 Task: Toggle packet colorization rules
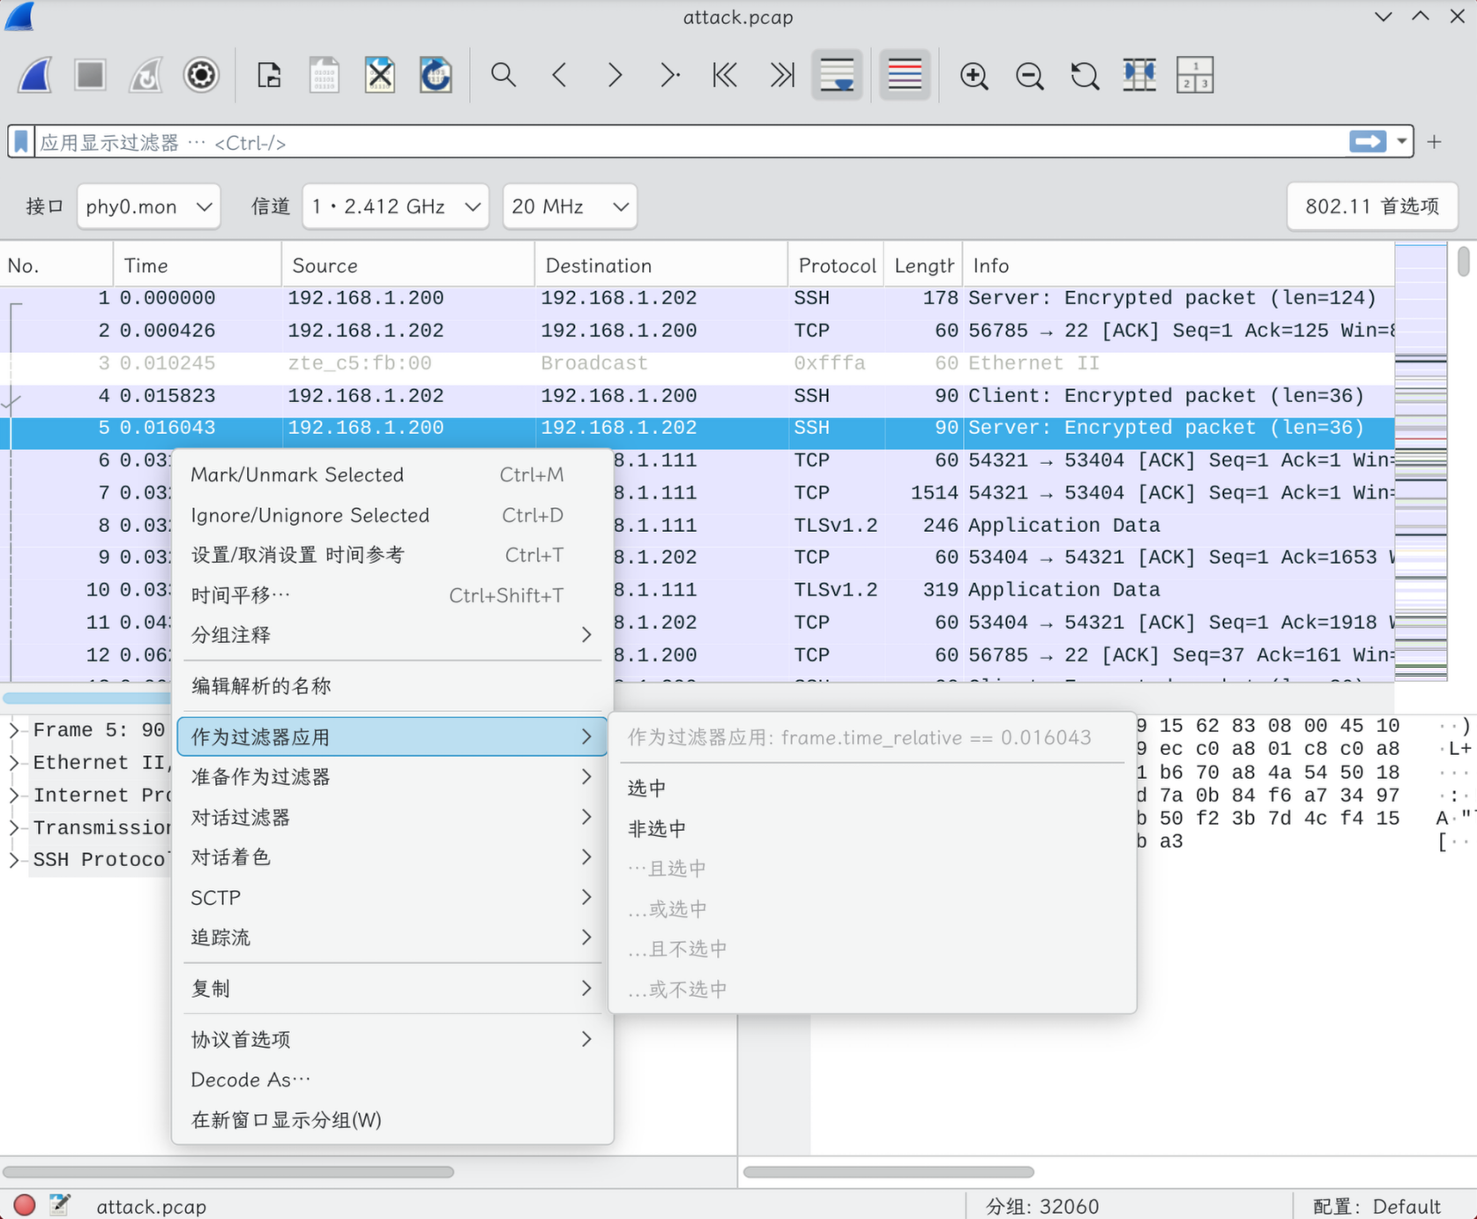(905, 75)
